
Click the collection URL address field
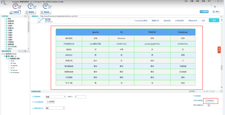pyautogui.click(x=130, y=16)
